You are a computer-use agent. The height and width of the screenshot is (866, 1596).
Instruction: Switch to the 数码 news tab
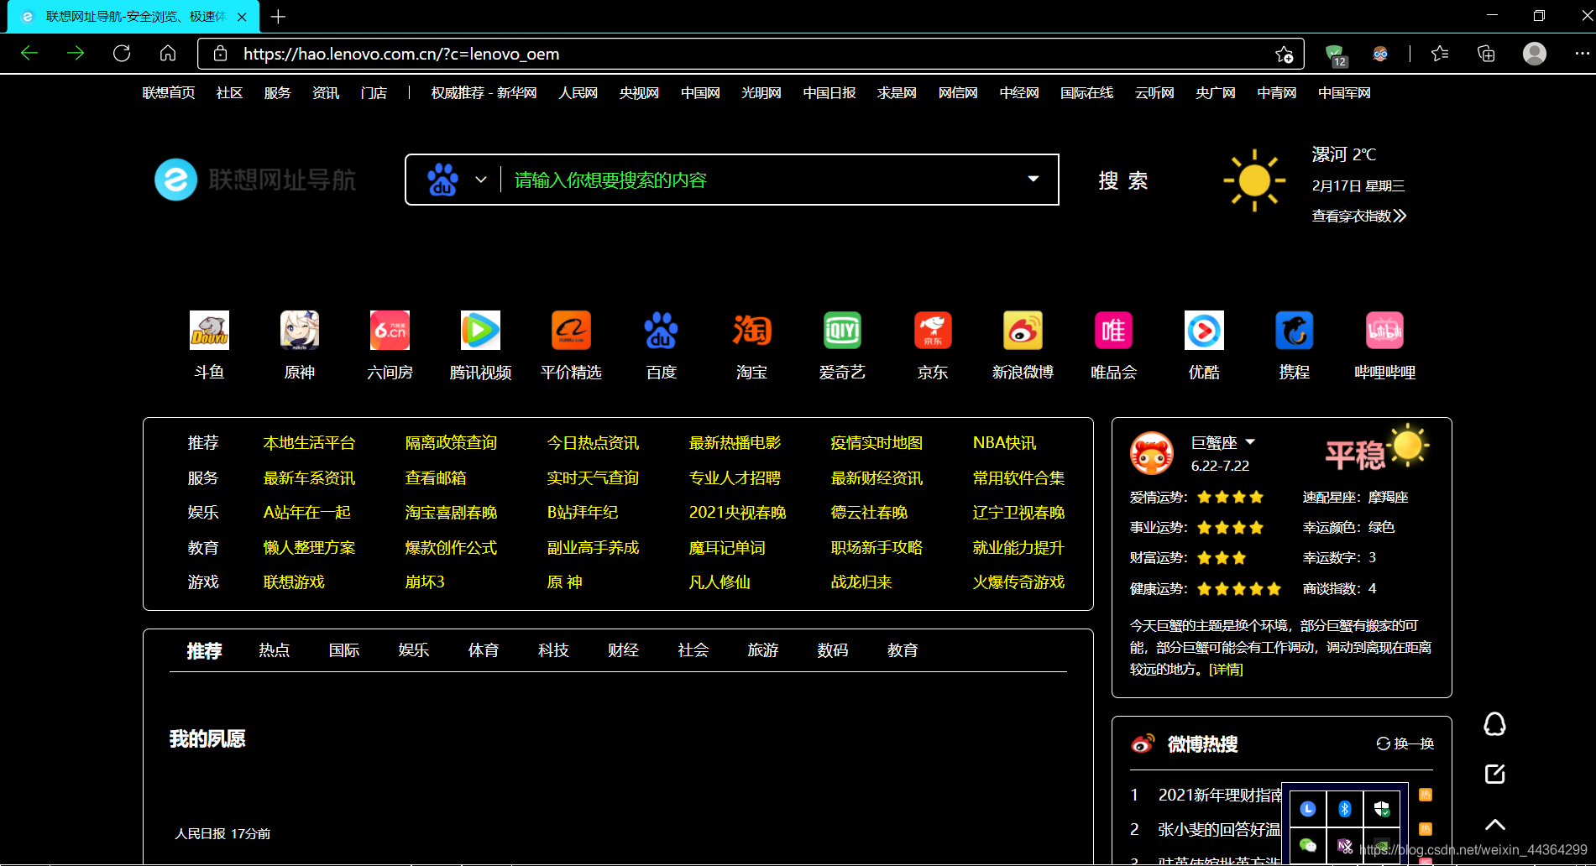click(833, 650)
